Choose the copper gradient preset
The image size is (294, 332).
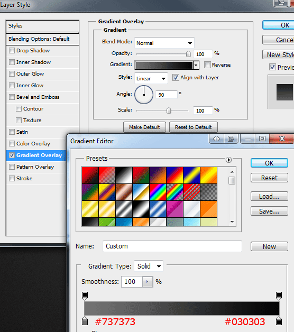(x=124, y=192)
